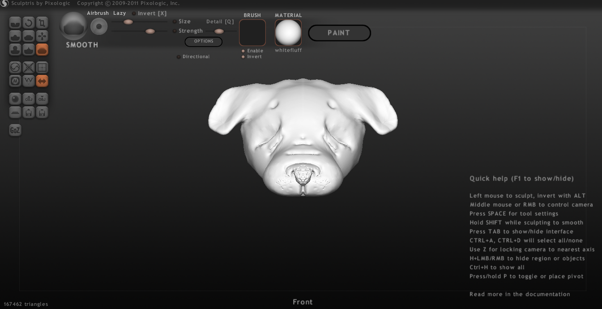The height and width of the screenshot is (309, 602).
Task: Select the Scale tool
Action: (42, 22)
